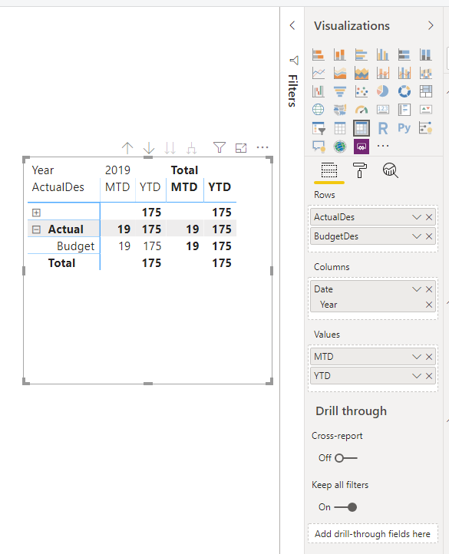Select the ArcGIS Maps visual

340,147
